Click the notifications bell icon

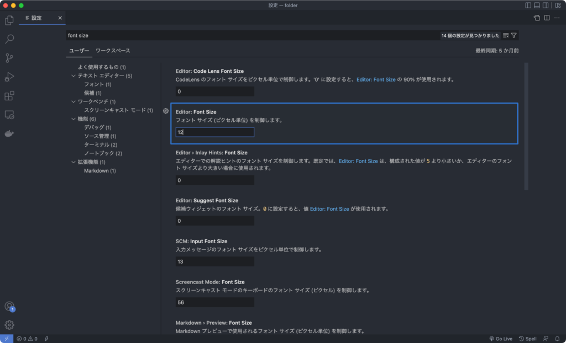point(558,339)
